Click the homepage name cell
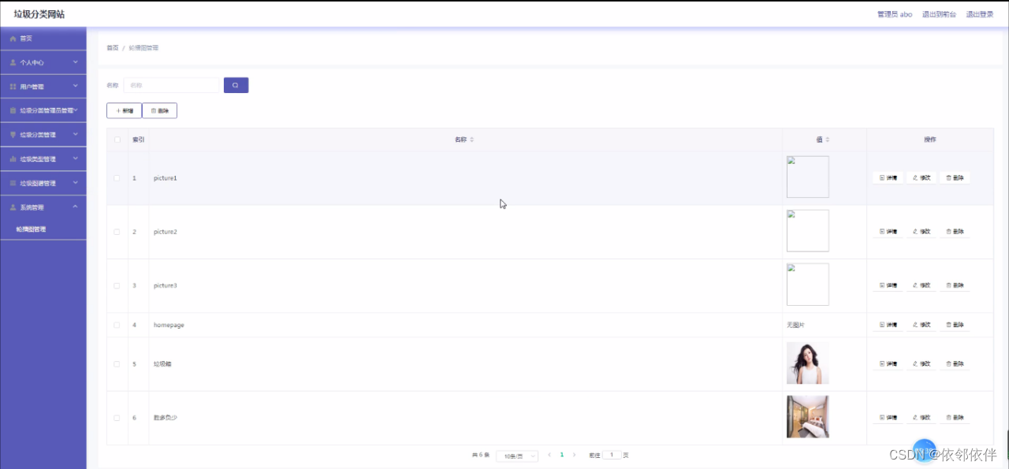The image size is (1009, 469). (465, 325)
